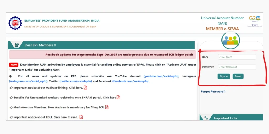Open the e SHRAM benefits PDF icon
269x134 pixels.
click(118, 97)
